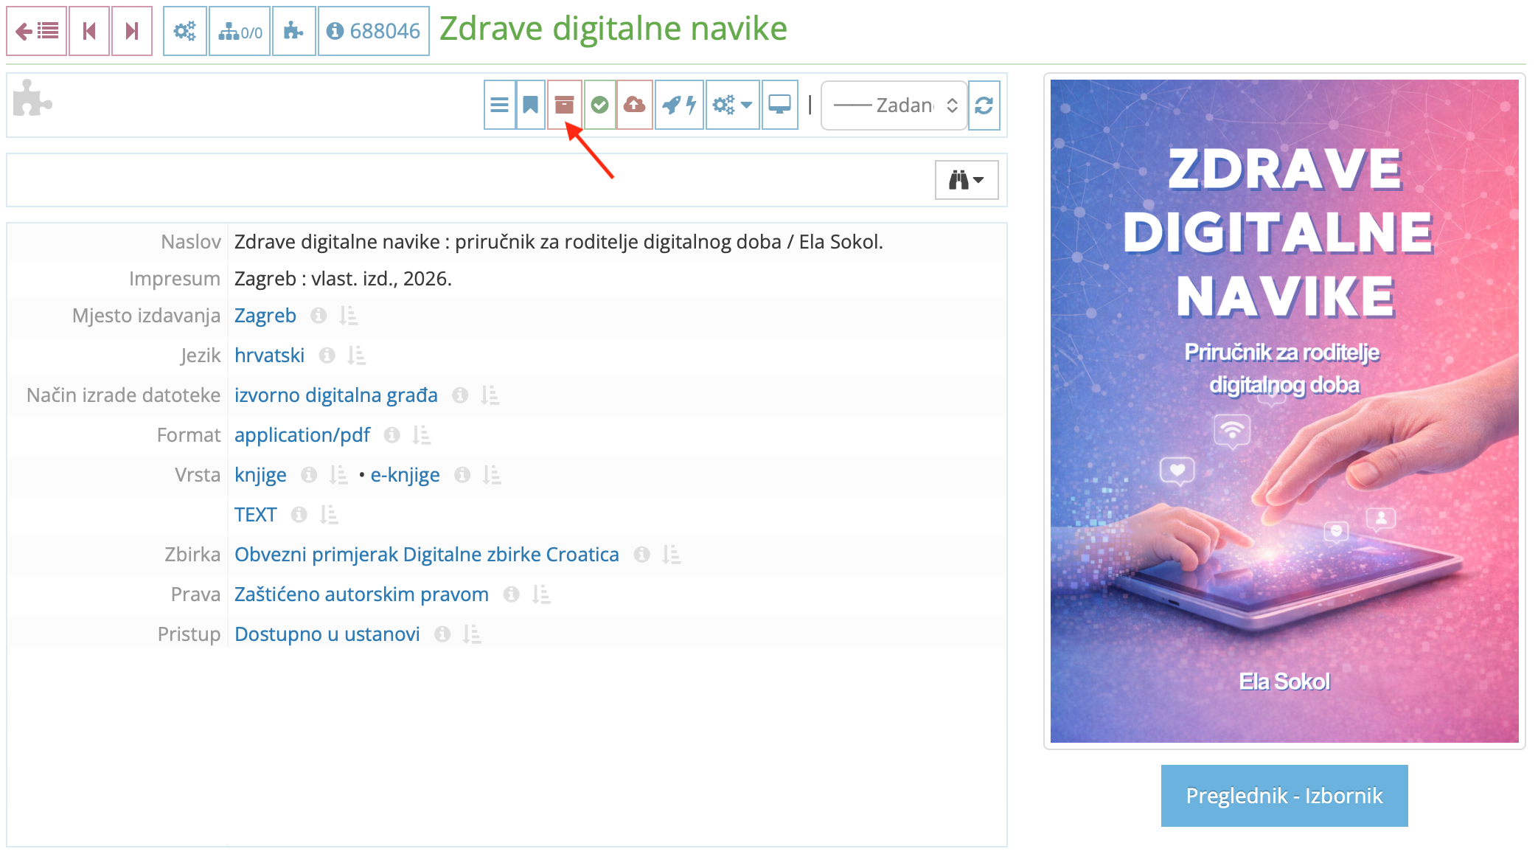Click the rocket and lightning icon
Viewport: 1538px width, 860px height.
pyautogui.click(x=679, y=105)
